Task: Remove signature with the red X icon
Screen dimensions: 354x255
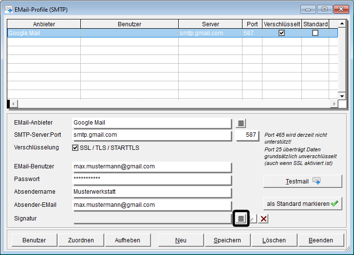Action: click(x=263, y=219)
